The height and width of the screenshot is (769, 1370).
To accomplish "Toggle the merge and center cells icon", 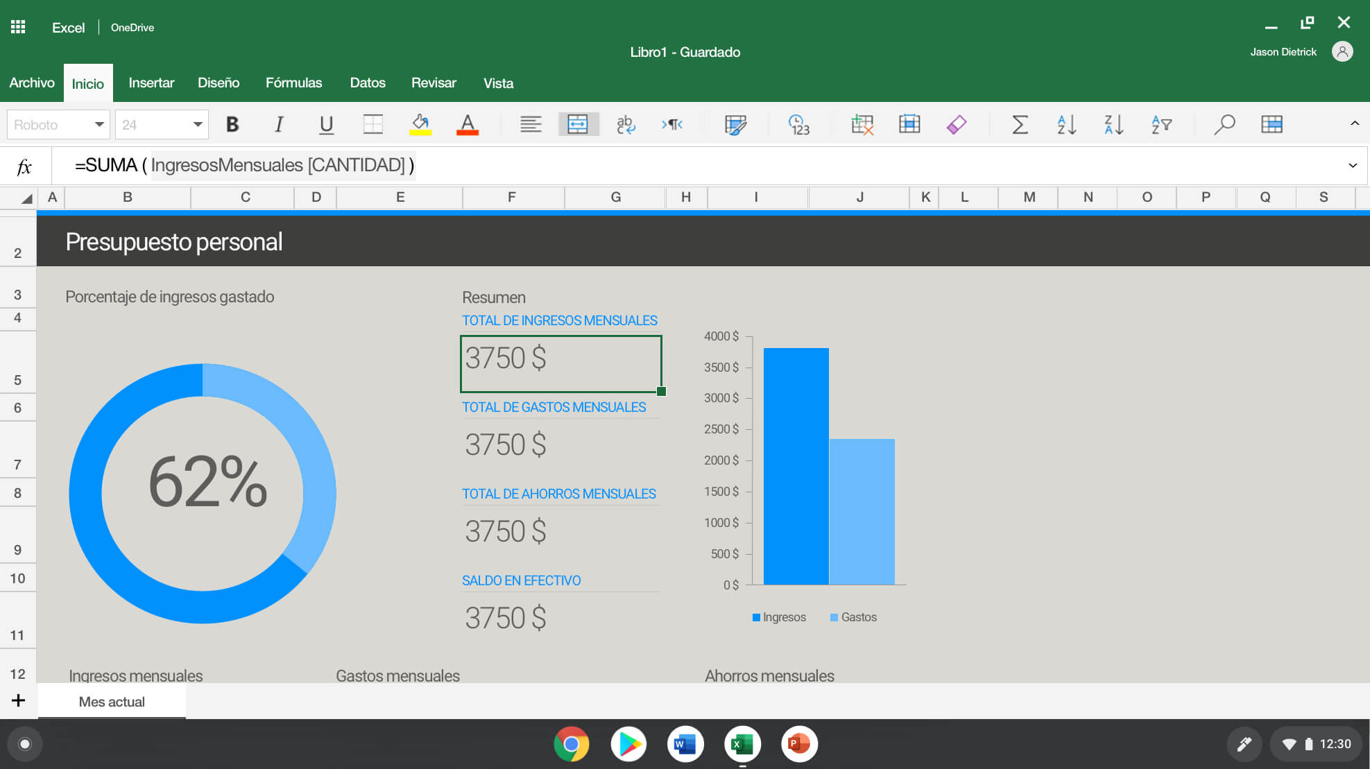I will pyautogui.click(x=578, y=124).
